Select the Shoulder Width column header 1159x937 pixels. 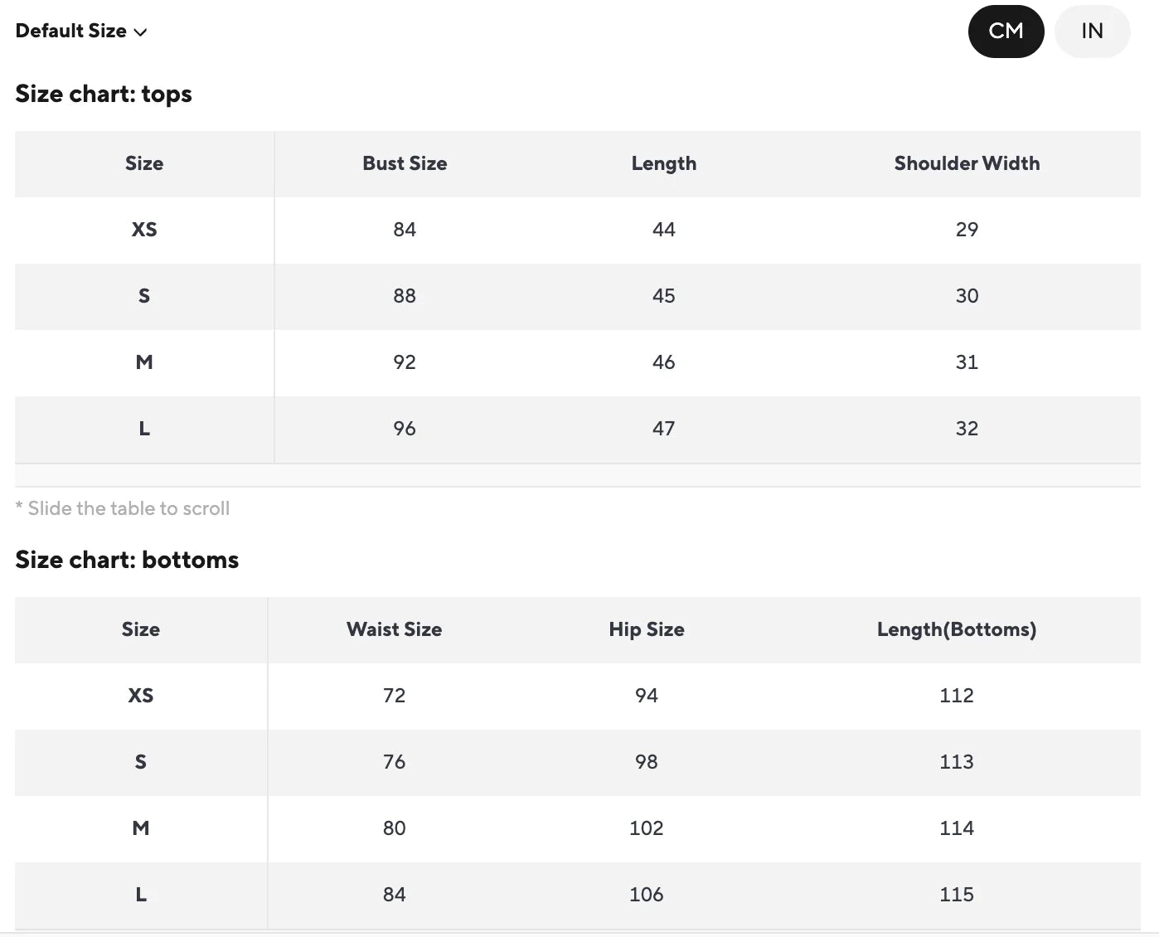pos(967,163)
